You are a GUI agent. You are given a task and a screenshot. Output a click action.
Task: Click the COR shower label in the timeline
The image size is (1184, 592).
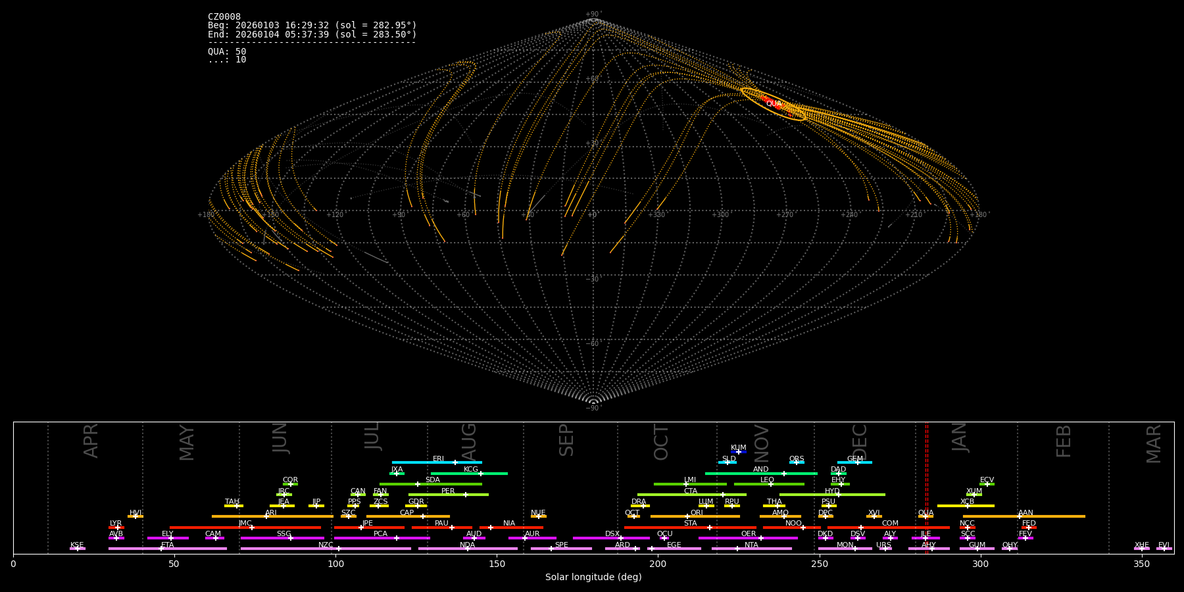pyautogui.click(x=290, y=480)
